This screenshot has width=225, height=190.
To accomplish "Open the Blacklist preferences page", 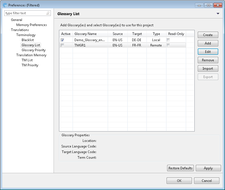I will [x=28, y=40].
